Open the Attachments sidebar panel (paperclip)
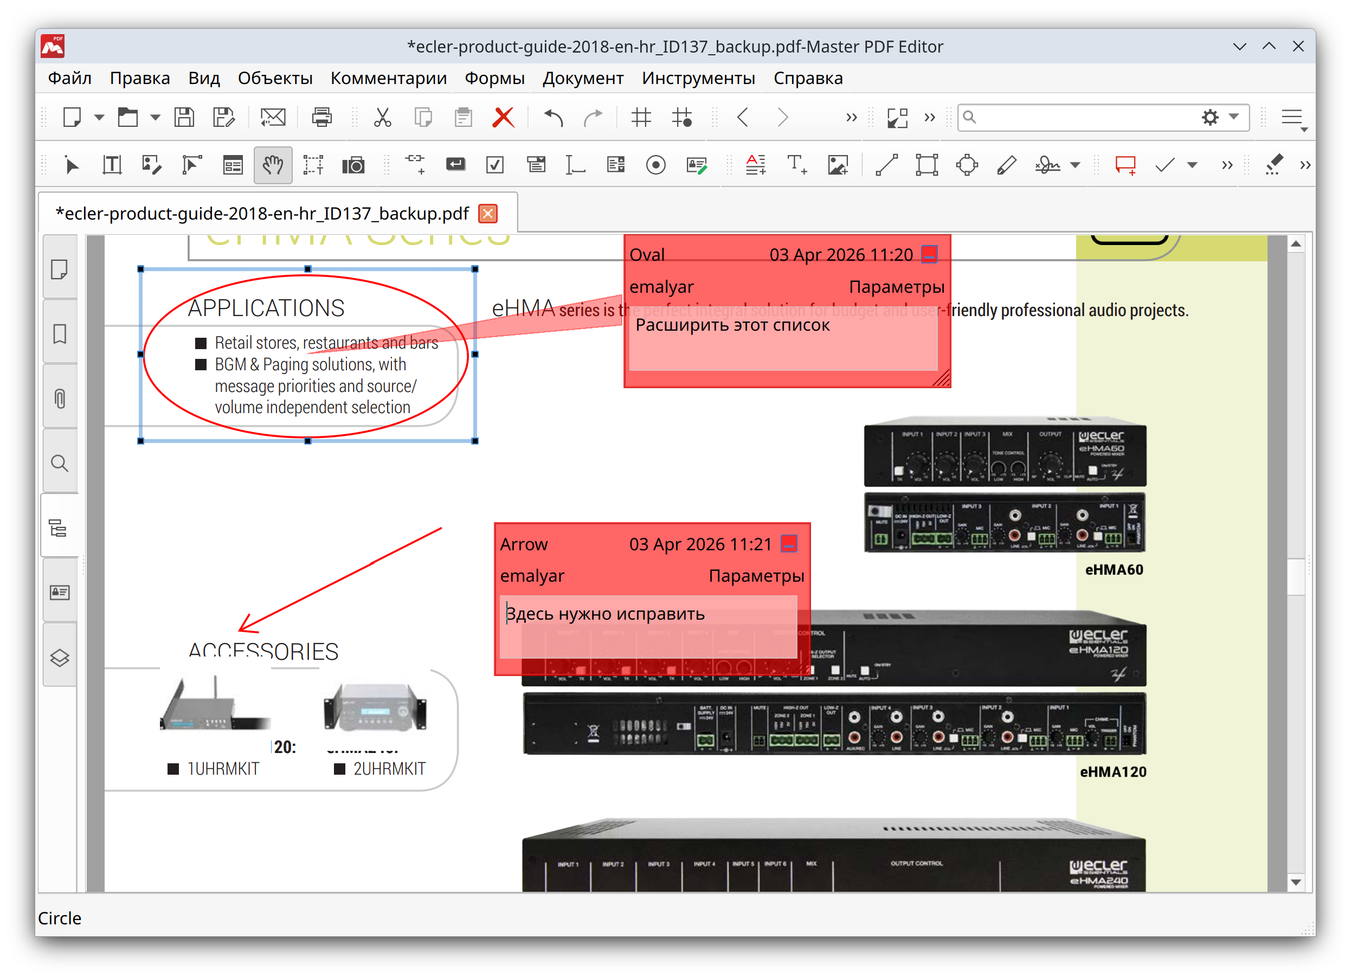 (60, 398)
